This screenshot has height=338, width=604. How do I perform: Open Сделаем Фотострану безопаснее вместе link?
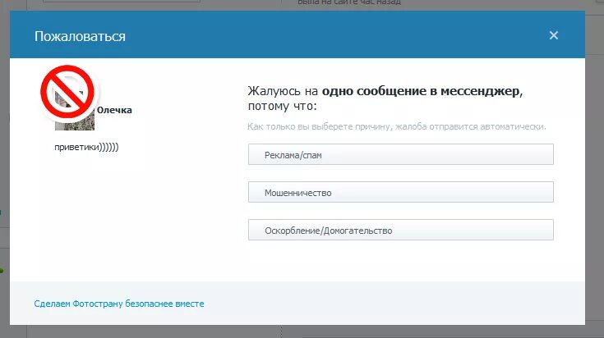pos(119,304)
